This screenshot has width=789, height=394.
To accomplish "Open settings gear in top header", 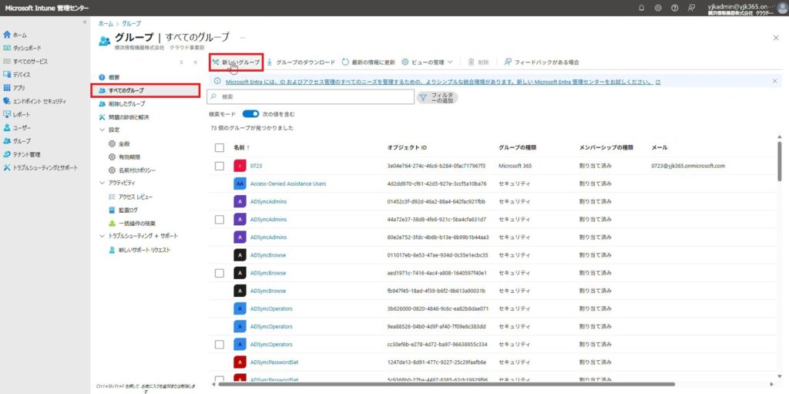I will tap(658, 8).
